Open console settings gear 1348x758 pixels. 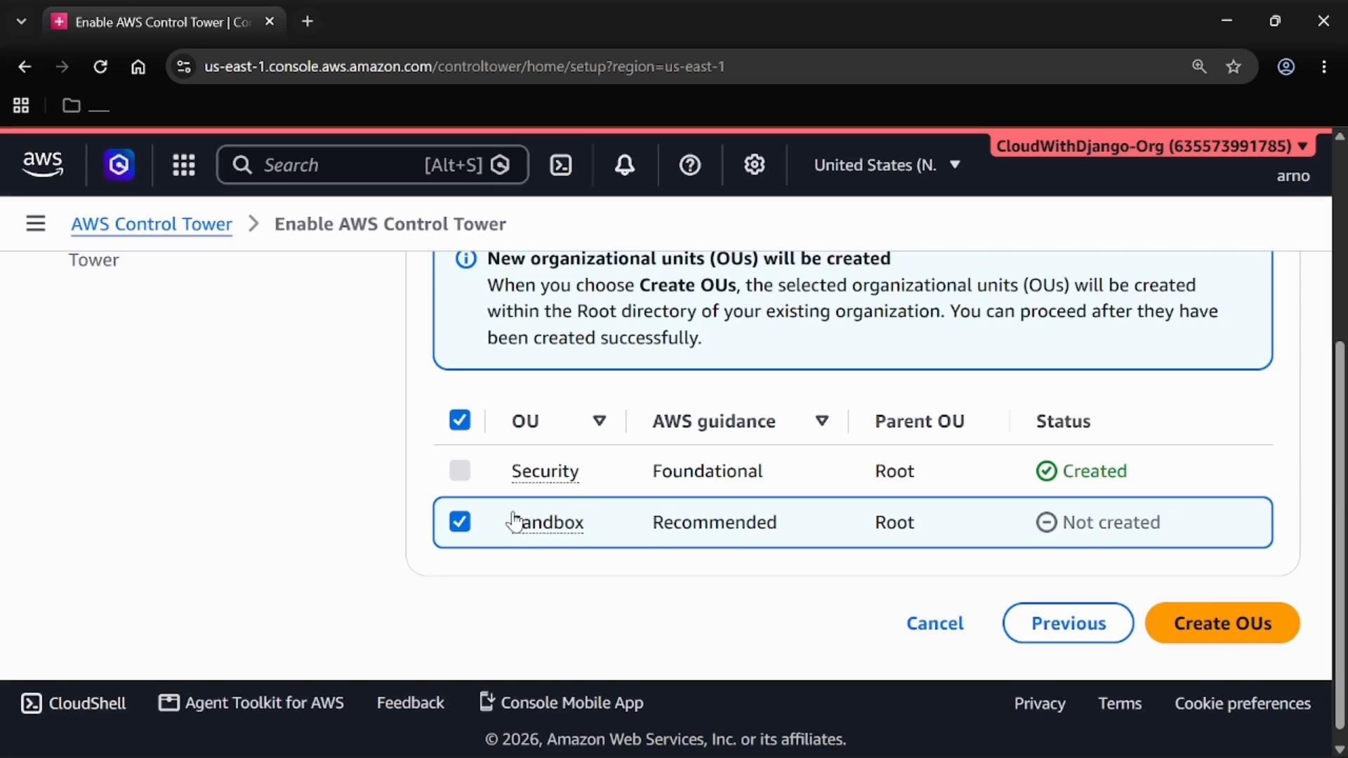[755, 165]
